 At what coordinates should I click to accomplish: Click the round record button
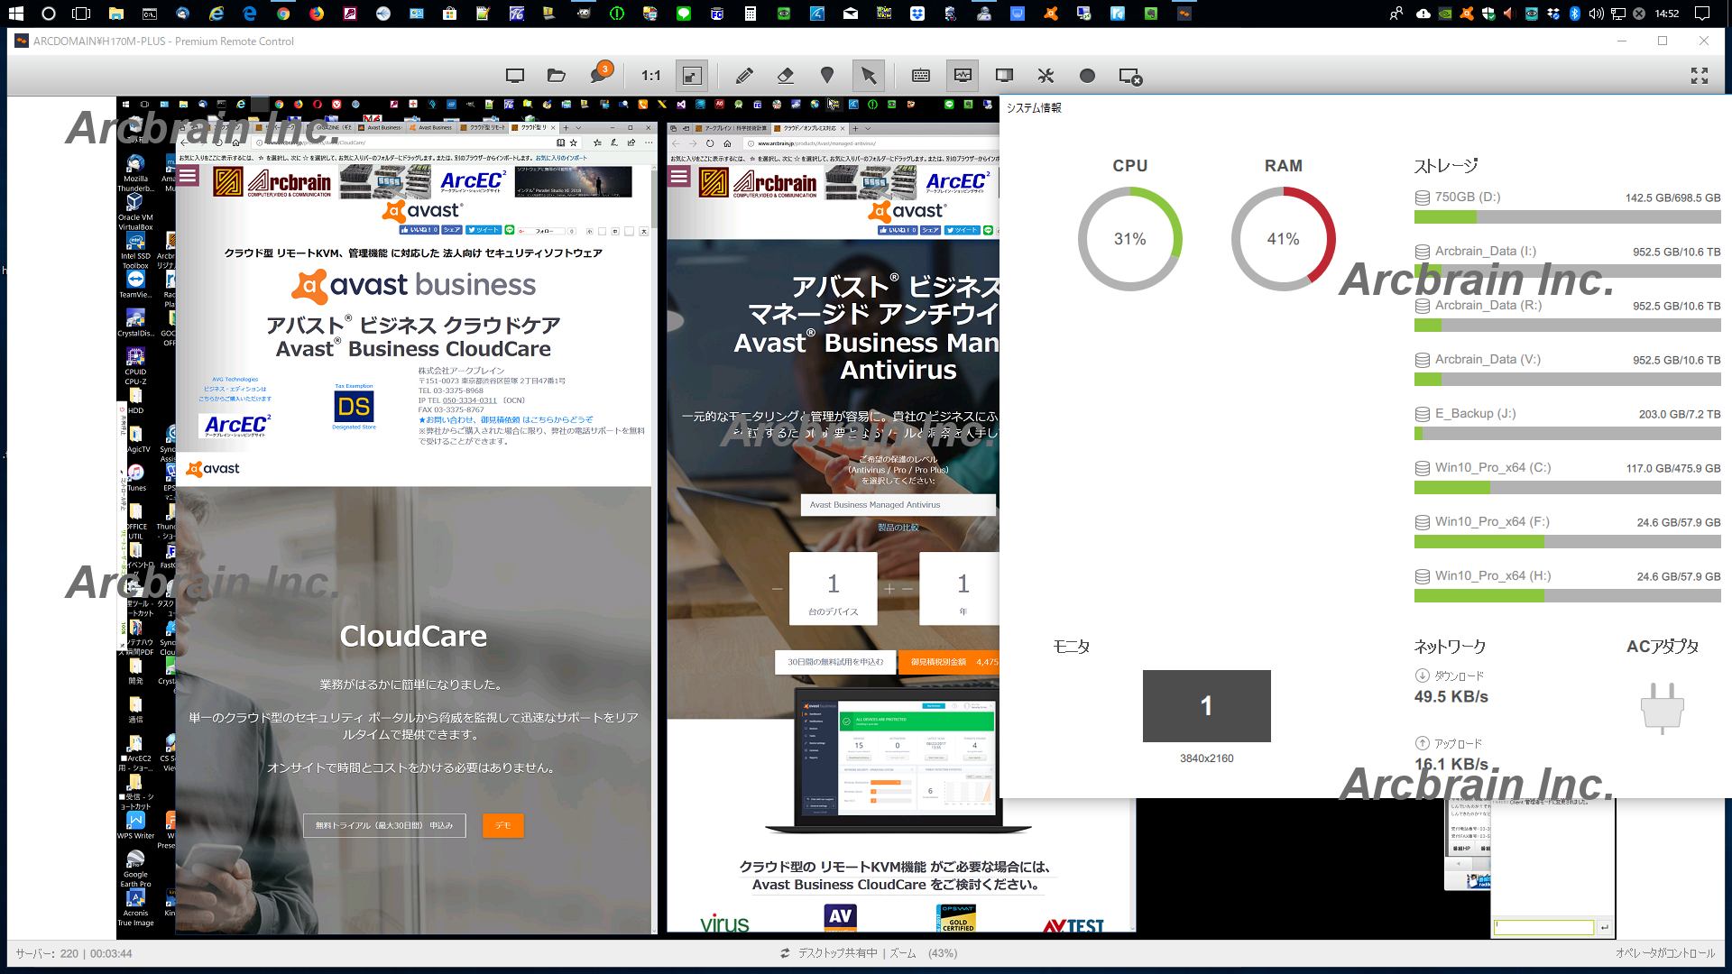pos(1087,76)
